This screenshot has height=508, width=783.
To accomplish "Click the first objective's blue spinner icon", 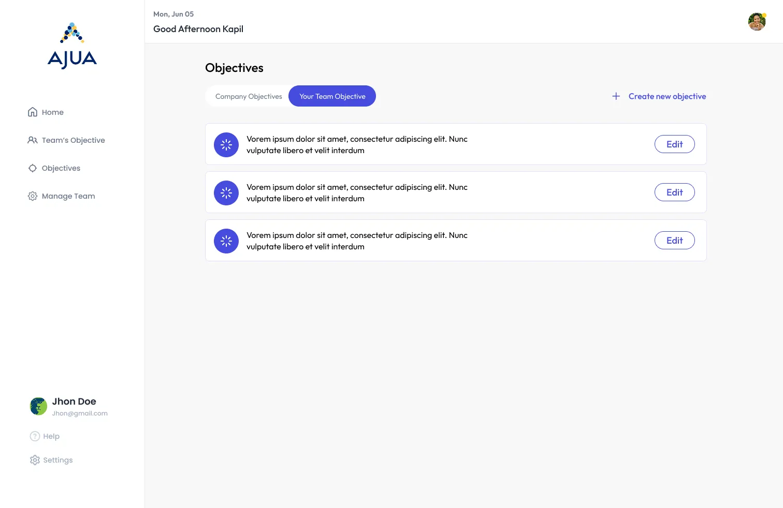I will pyautogui.click(x=226, y=145).
